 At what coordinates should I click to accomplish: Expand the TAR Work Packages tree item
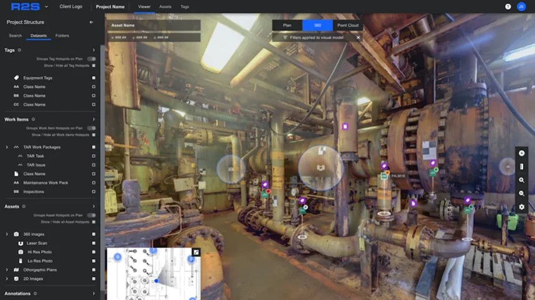point(7,147)
